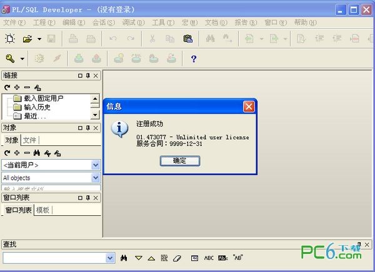Screen dimensions: 375x272
Task: Click the Break lightning icon
Action: pos(57,58)
